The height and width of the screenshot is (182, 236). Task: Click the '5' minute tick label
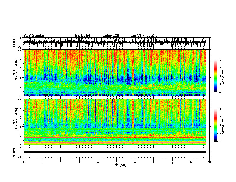117,162
